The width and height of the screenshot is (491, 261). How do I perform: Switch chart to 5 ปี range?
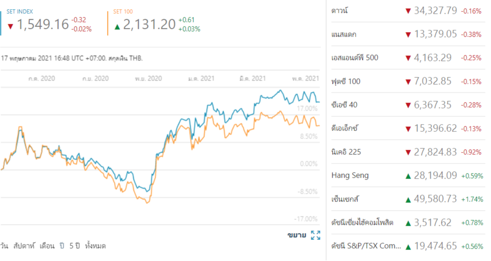[x=75, y=246]
